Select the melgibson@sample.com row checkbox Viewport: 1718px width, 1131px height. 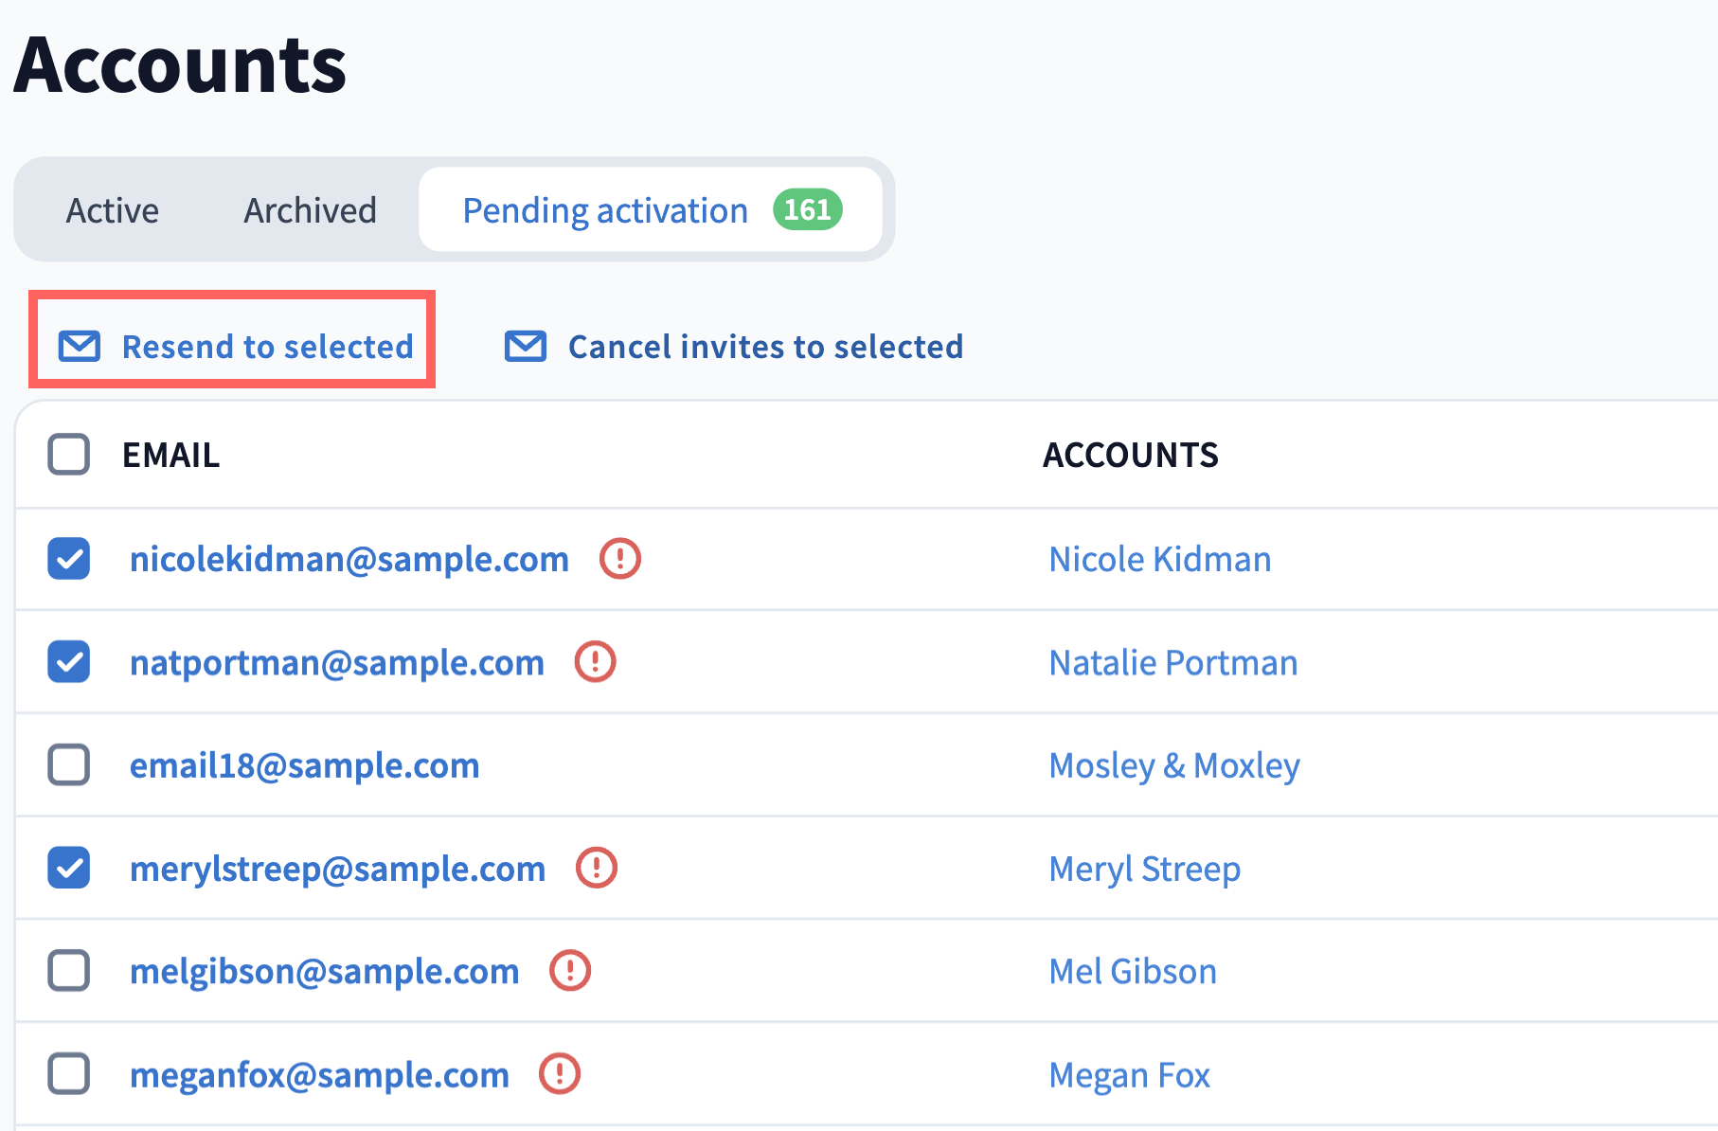click(69, 971)
